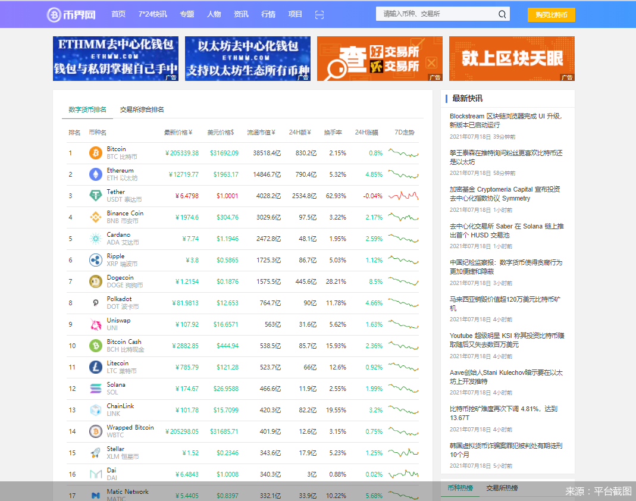Screen dimensions: 636x501
Task: Click 首页 in the navigation bar
Action: point(118,14)
